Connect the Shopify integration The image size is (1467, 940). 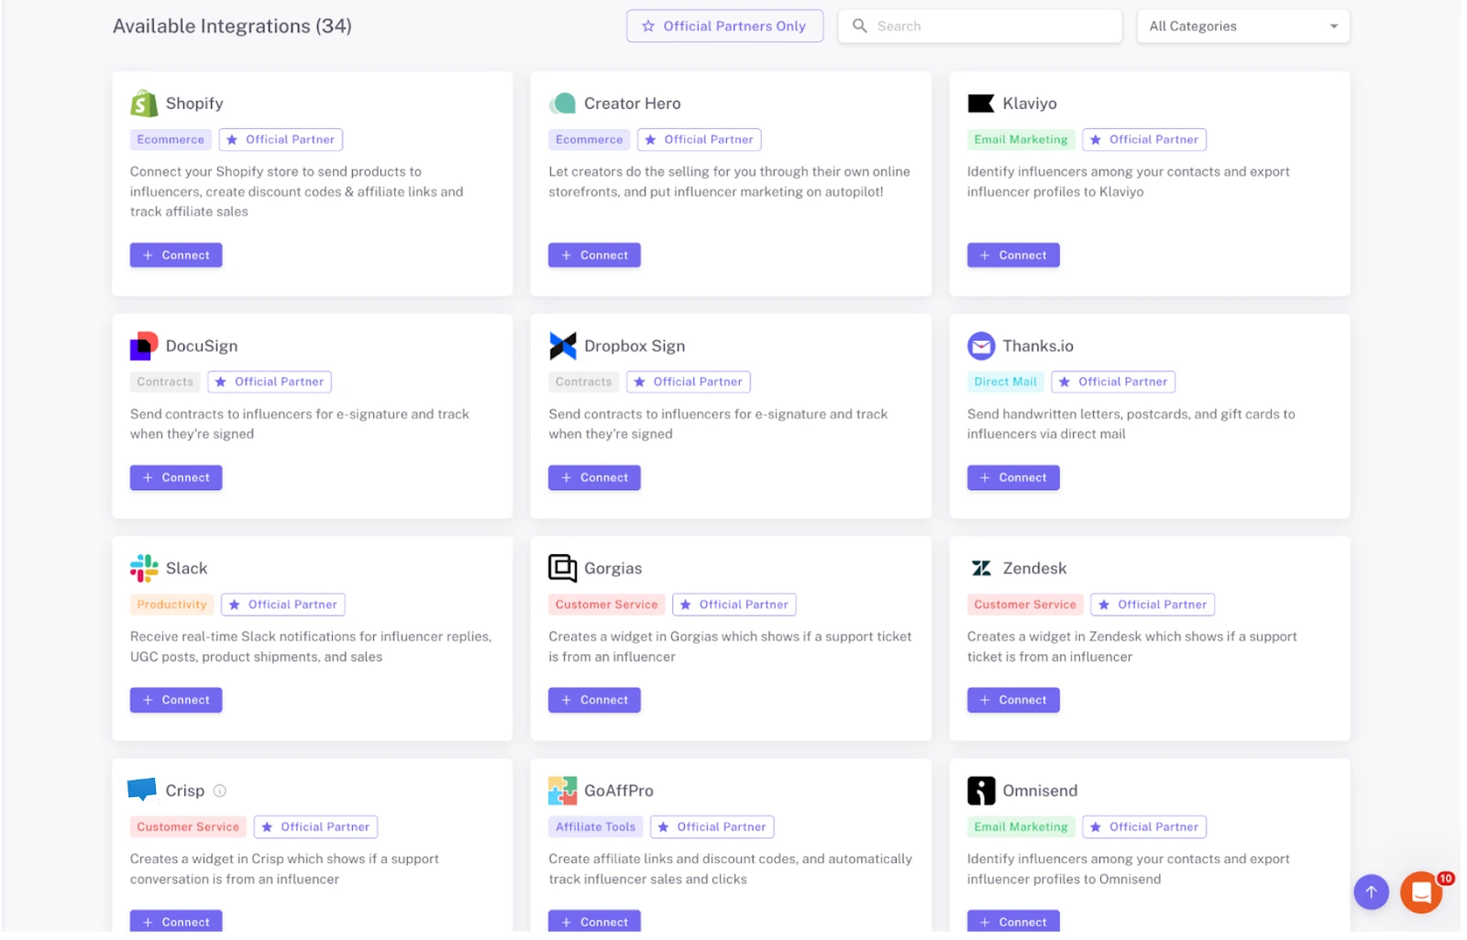176,256
